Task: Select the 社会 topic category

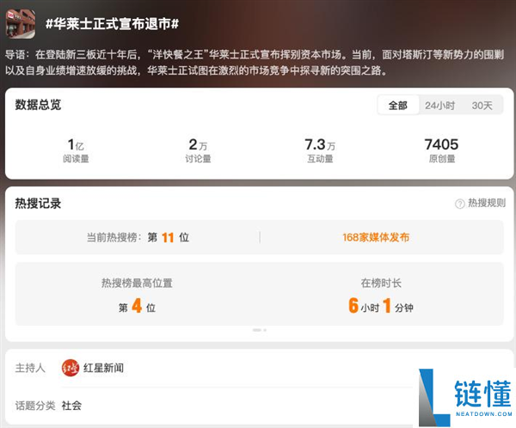Action: click(71, 406)
